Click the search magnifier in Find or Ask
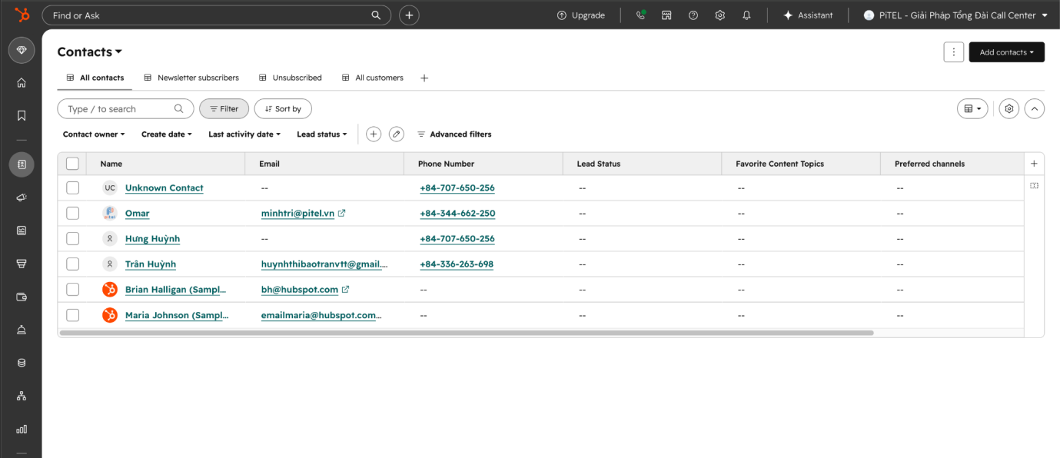Screen dimensions: 1060x458 click(x=376, y=15)
